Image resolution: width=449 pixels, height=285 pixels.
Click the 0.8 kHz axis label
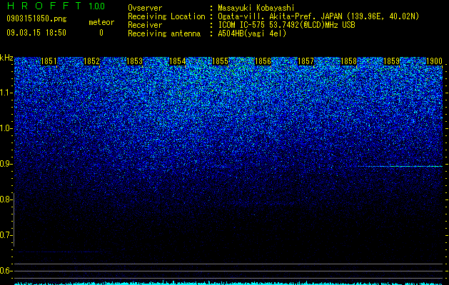pos(6,199)
